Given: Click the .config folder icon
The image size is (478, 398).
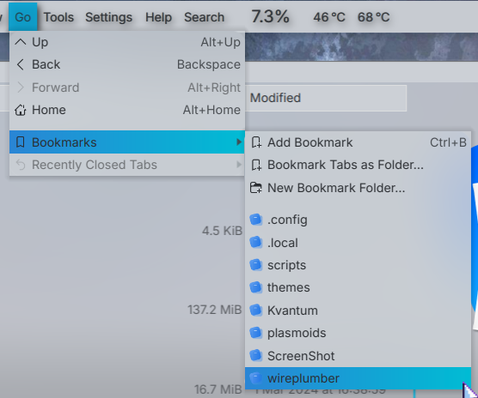Looking at the screenshot, I should tap(256, 220).
